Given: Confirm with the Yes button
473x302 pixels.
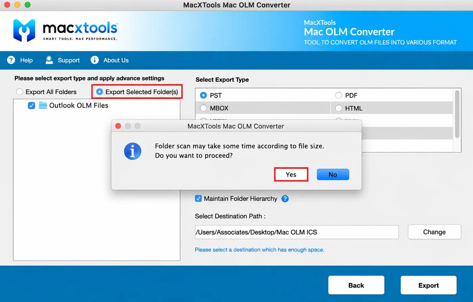Looking at the screenshot, I should (291, 175).
